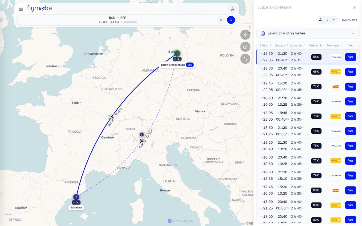This screenshot has height=226, width=362.
Task: Show return-only flights arrow toggle
Action: click(334, 20)
